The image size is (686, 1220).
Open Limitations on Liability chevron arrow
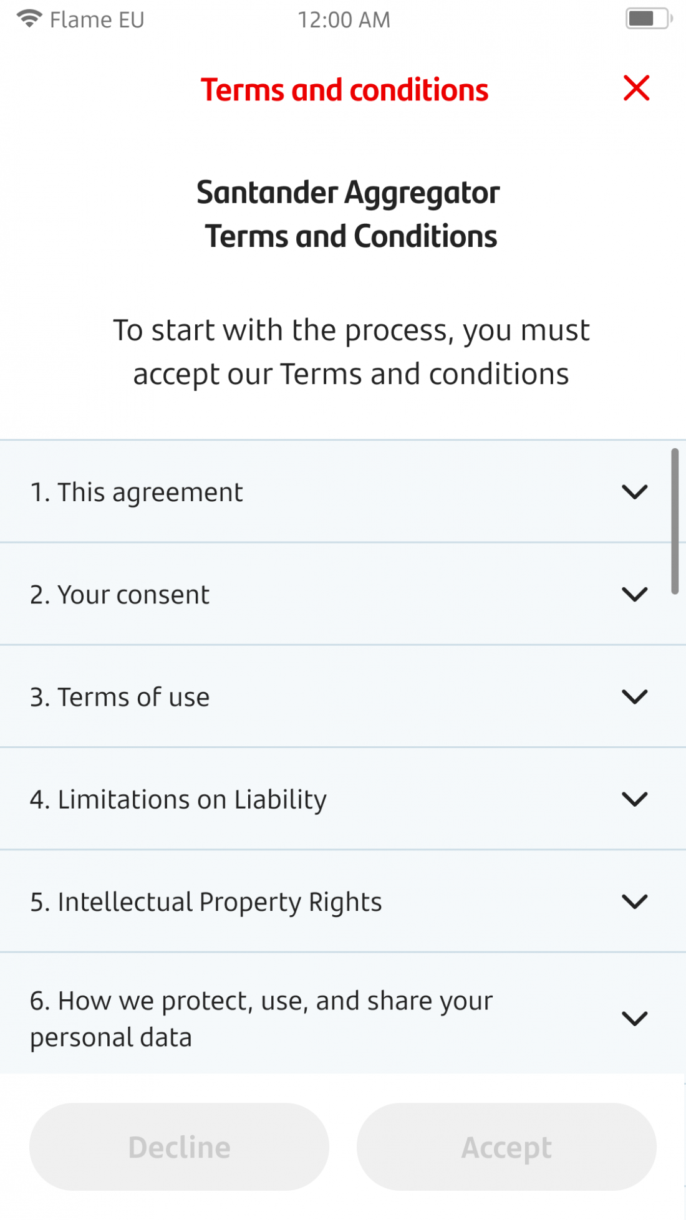635,799
